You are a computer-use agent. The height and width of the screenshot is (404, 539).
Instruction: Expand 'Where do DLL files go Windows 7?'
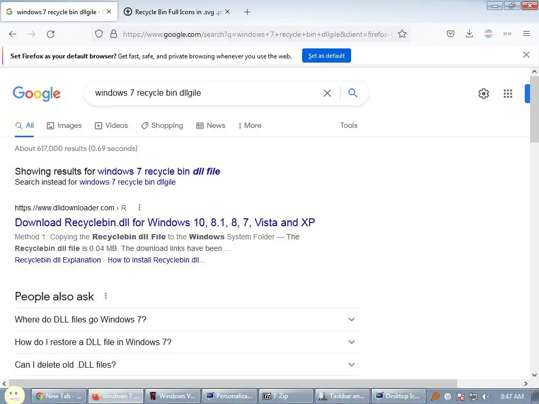186,319
